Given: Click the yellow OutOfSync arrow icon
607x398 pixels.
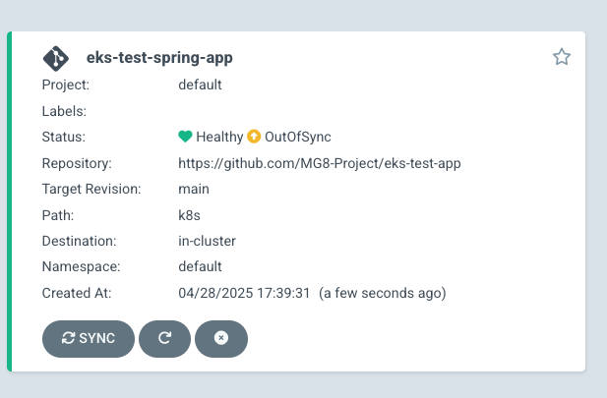Looking at the screenshot, I should [254, 137].
